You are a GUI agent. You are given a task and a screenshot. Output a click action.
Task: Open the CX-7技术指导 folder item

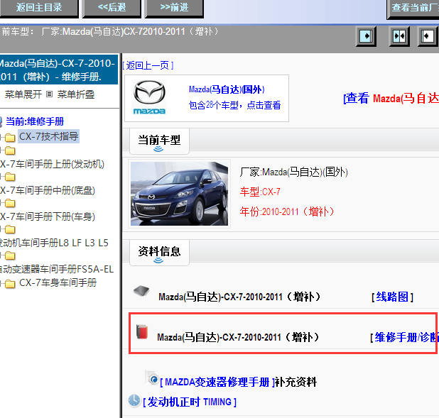[49, 136]
